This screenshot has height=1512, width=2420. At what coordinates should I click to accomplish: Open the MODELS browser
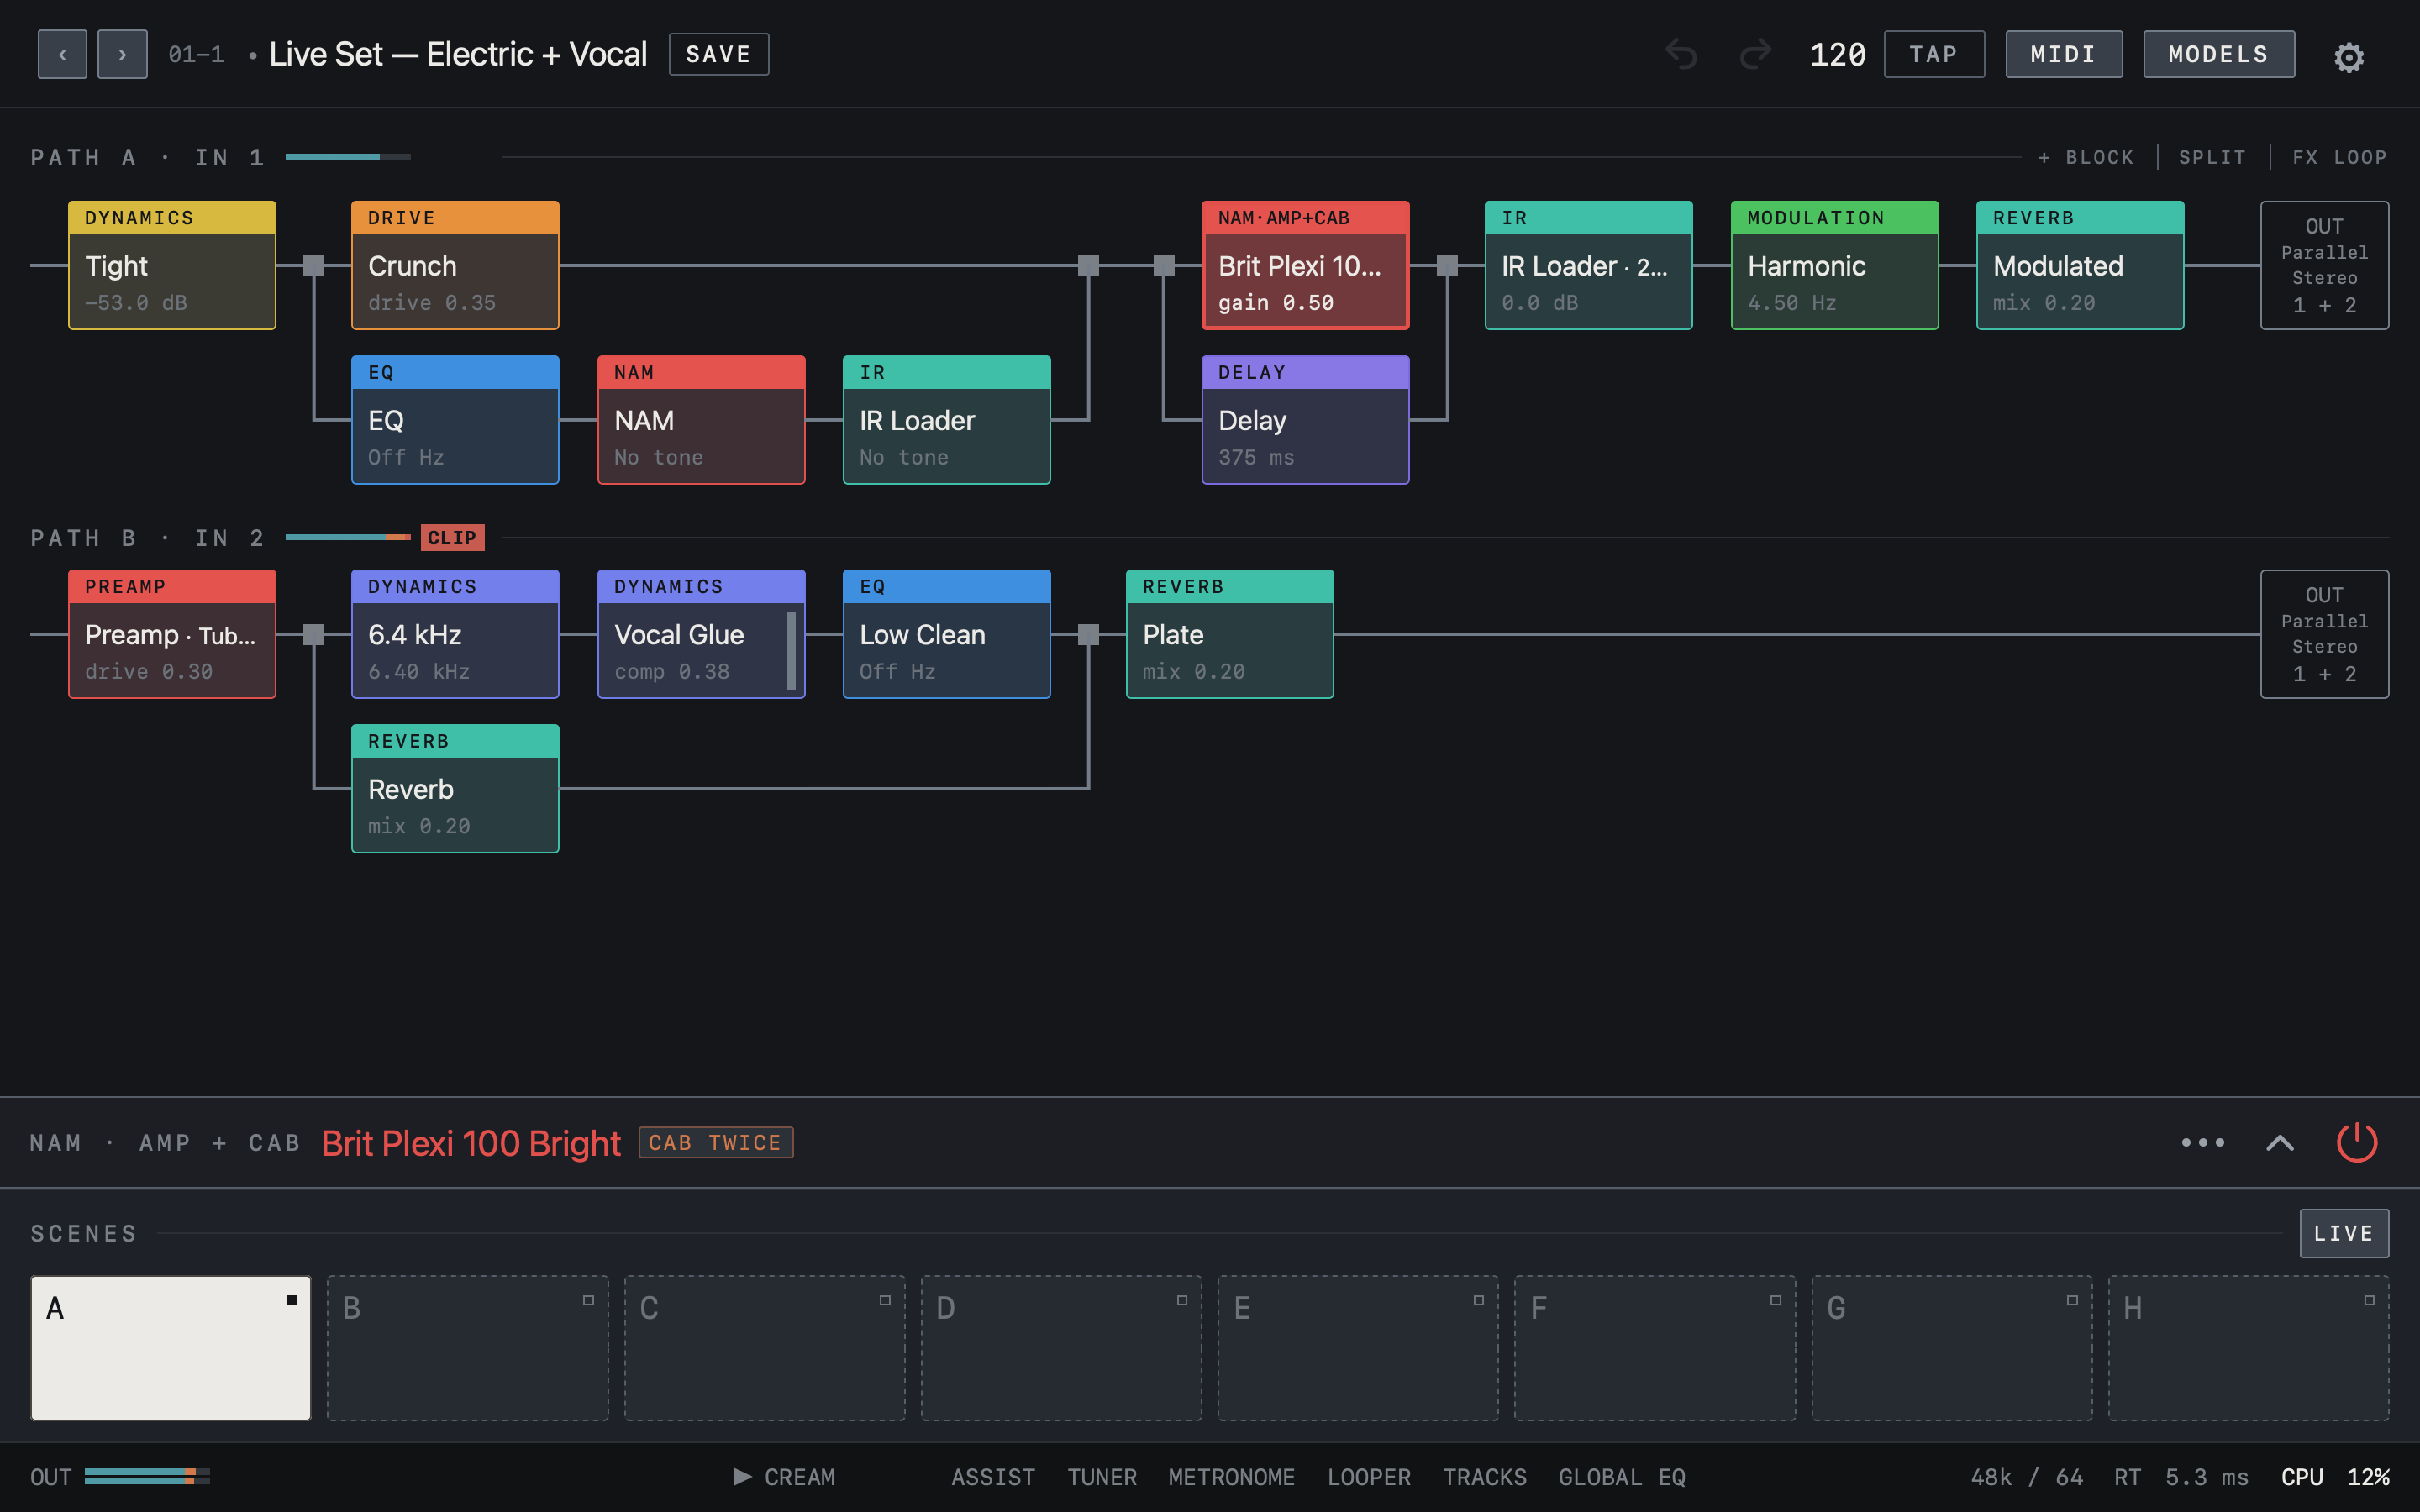(x=2218, y=54)
